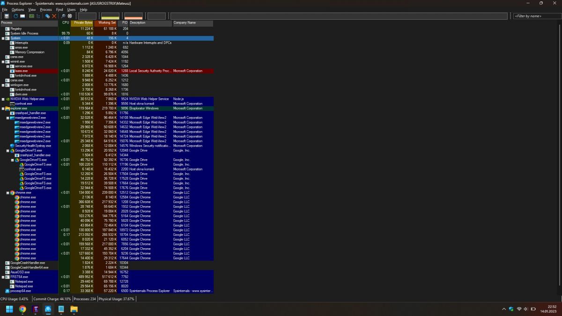This screenshot has height=316, width=562.
Task: Sort by the Private Bytes column header
Action: click(x=82, y=23)
